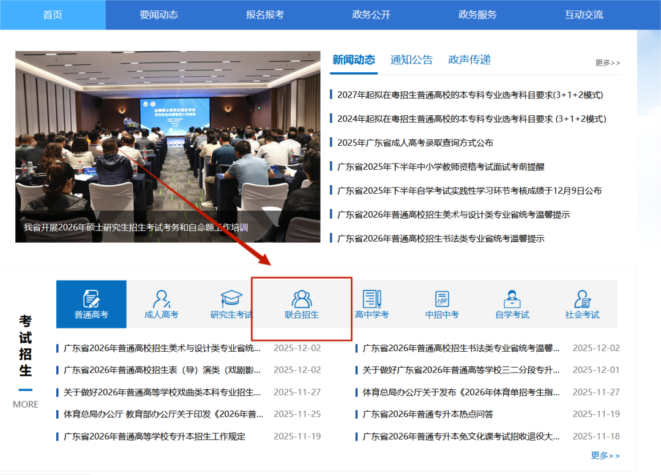Open the 2025年广东省成人高考录取查询方式公布 headline
Screen dimensions: 661x475
[415, 143]
